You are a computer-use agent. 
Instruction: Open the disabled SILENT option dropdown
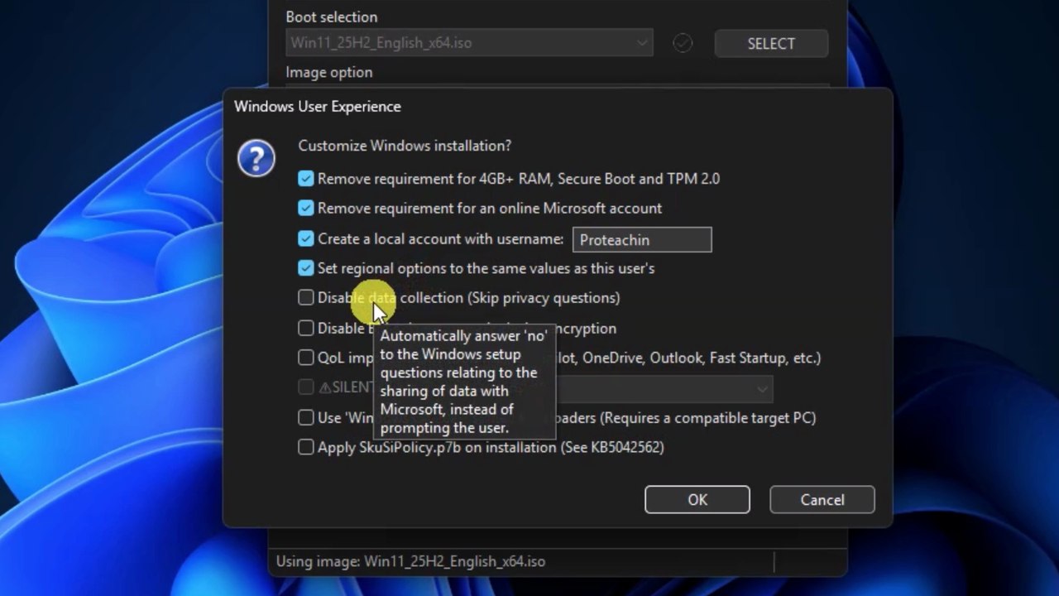click(664, 387)
